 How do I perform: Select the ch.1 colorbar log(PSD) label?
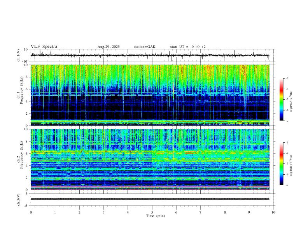pos(291,101)
